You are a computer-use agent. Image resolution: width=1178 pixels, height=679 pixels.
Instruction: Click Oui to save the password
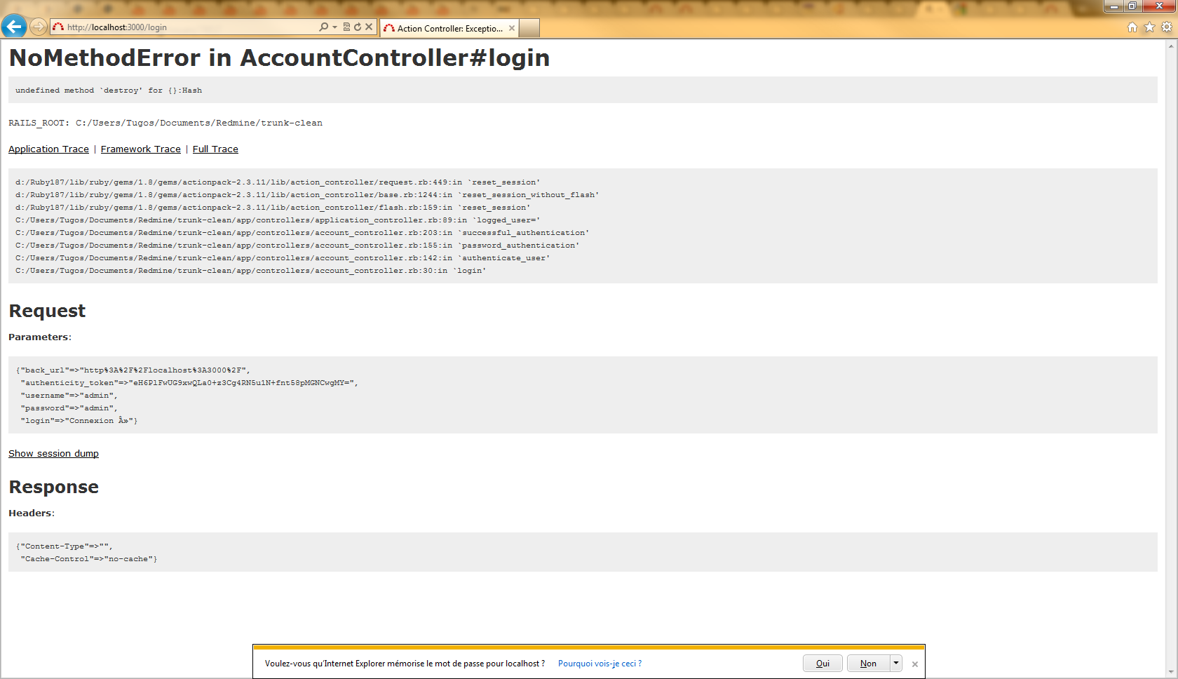pos(822,664)
